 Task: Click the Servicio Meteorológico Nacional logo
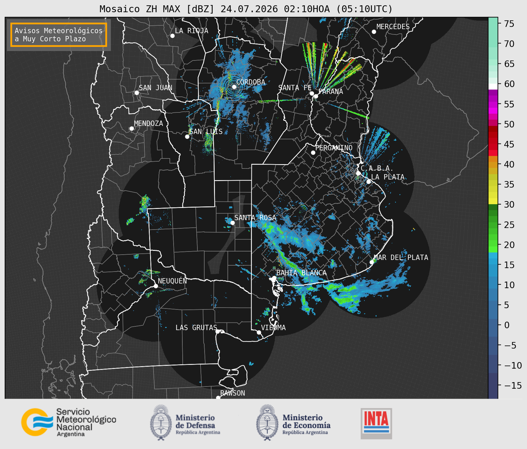[69, 422]
